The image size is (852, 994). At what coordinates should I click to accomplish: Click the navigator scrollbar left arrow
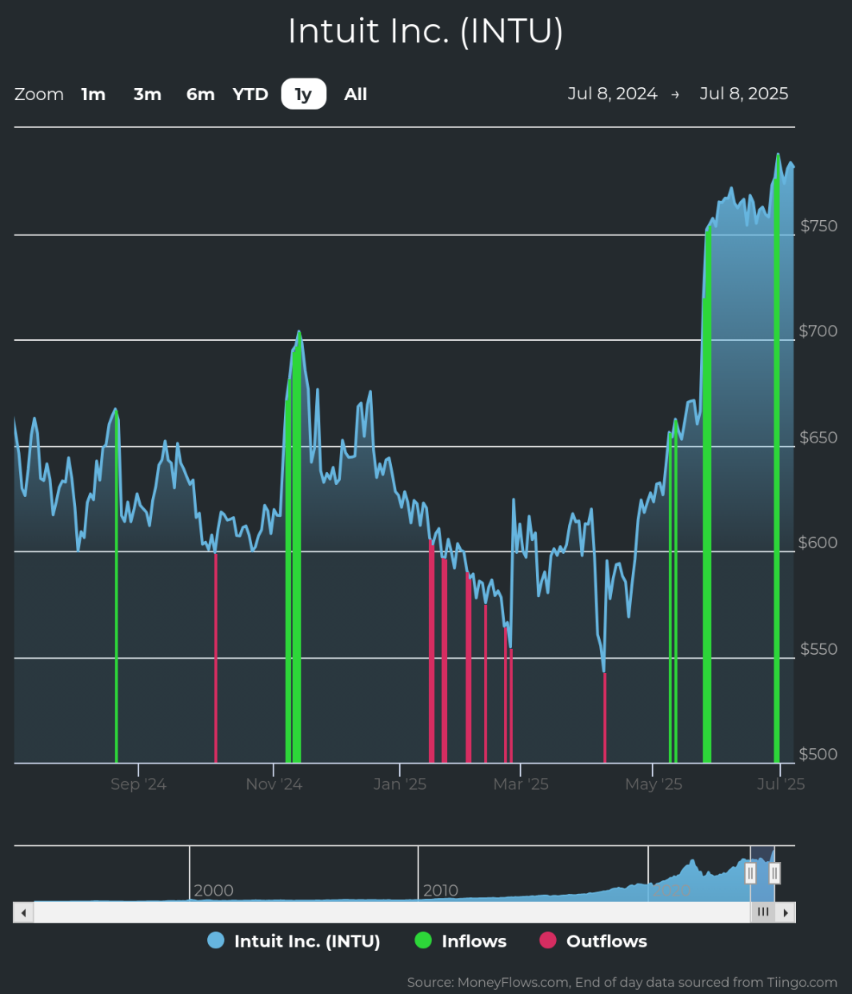point(23,912)
